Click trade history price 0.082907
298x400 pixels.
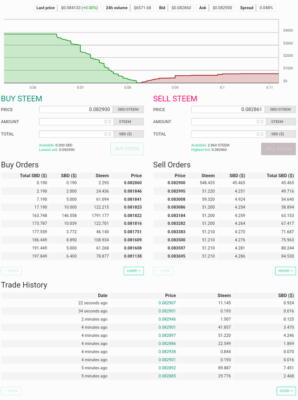(x=167, y=303)
